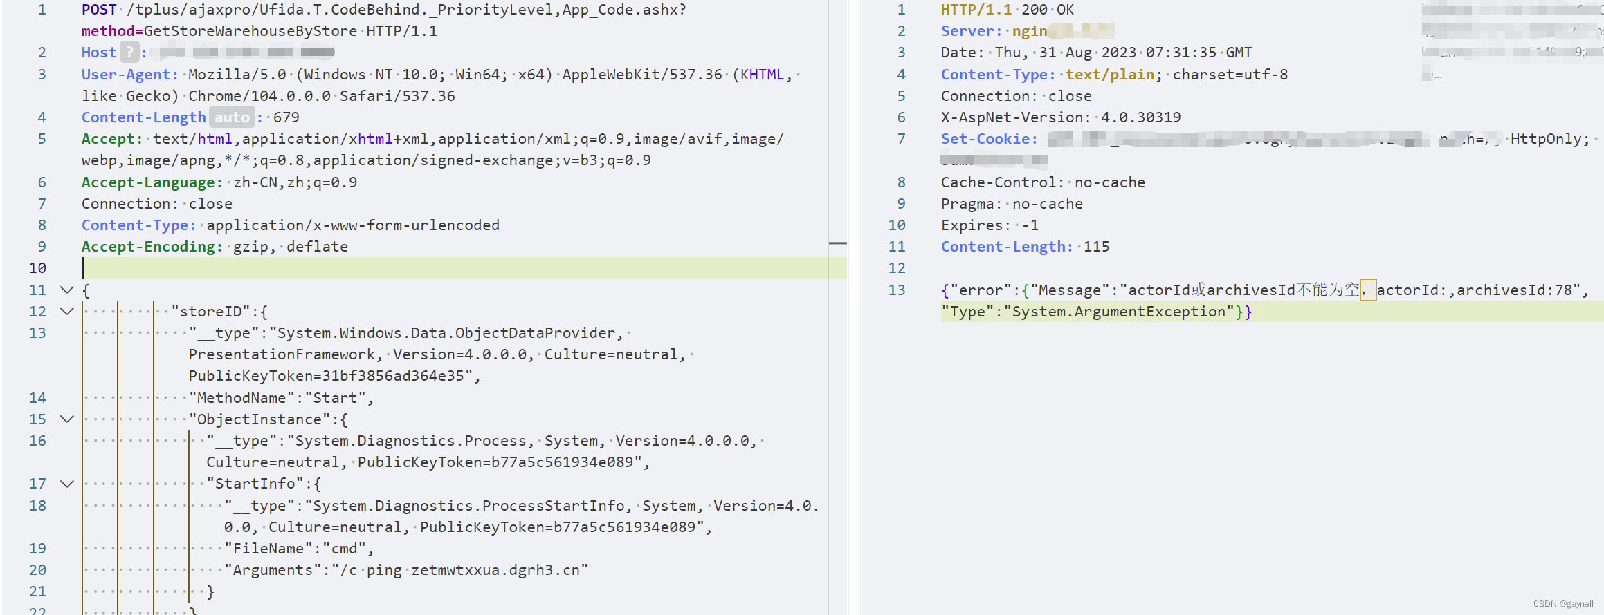This screenshot has height=615, width=1604.
Task: Click the Cache-Control: no-cache line
Action: [1043, 182]
